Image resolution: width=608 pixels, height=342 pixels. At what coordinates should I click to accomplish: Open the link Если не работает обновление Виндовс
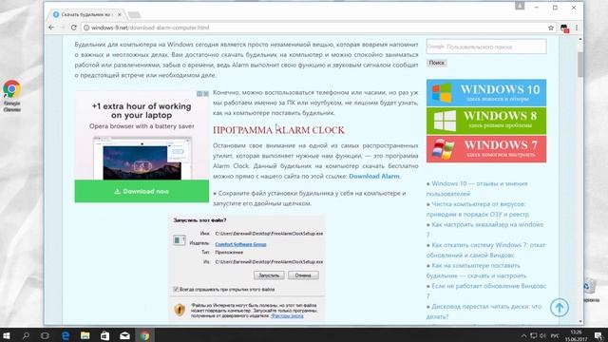tap(486, 291)
